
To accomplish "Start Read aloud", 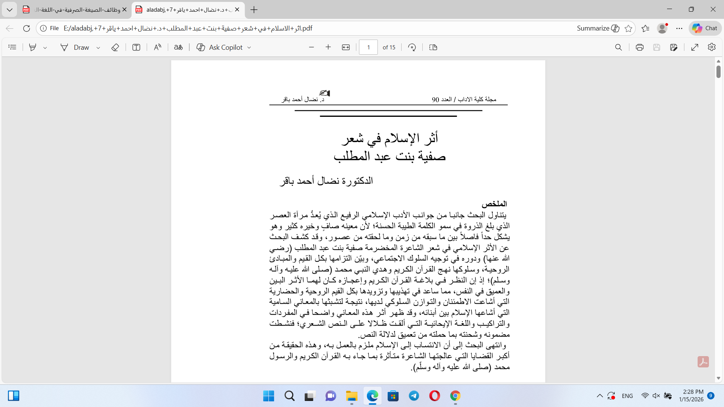I will point(158,47).
